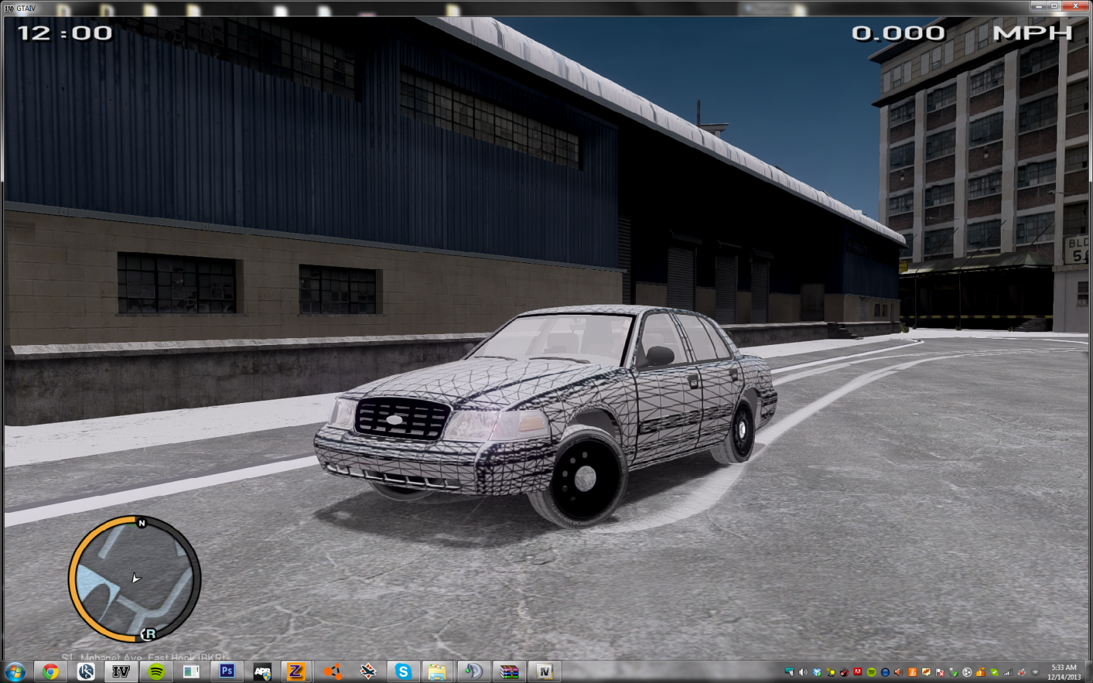The image size is (1093, 683).
Task: Open WinRAR from the taskbar
Action: 509,671
